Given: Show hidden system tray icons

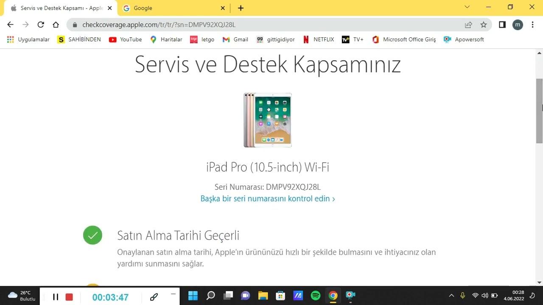Looking at the screenshot, I should [x=451, y=296].
